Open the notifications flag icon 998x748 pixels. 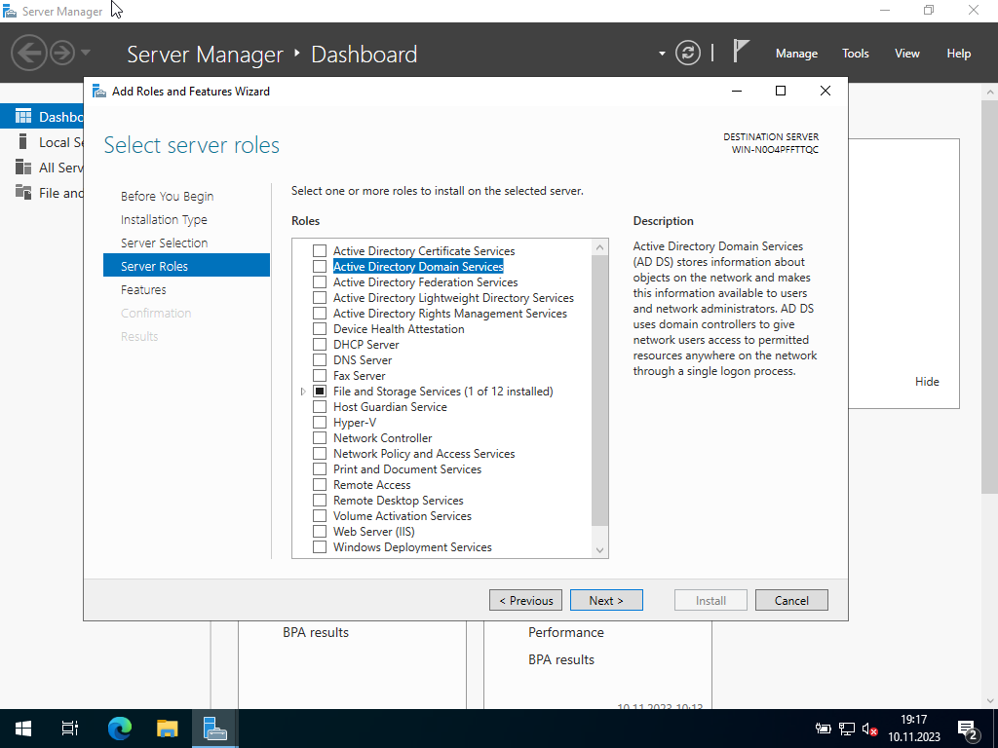741,52
